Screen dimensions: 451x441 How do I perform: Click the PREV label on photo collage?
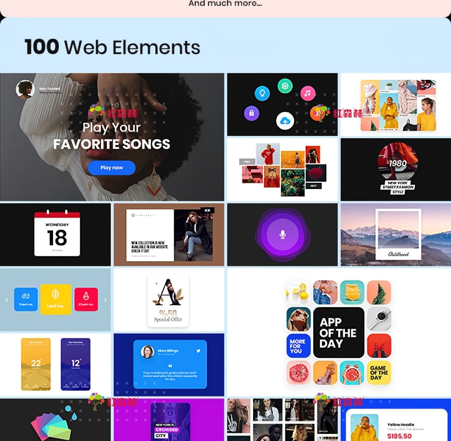tap(247, 162)
